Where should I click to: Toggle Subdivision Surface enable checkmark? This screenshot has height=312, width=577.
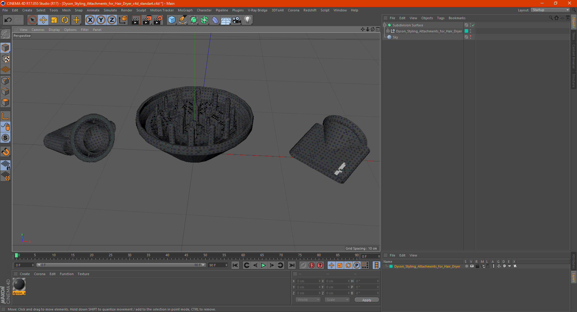[x=473, y=25]
